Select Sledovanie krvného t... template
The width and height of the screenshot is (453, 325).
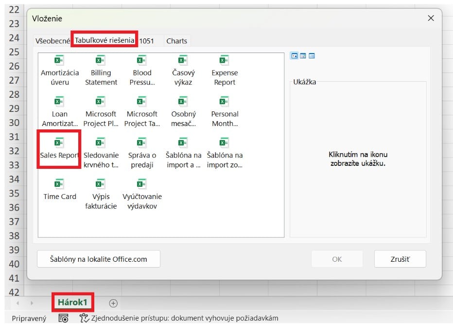tap(101, 153)
